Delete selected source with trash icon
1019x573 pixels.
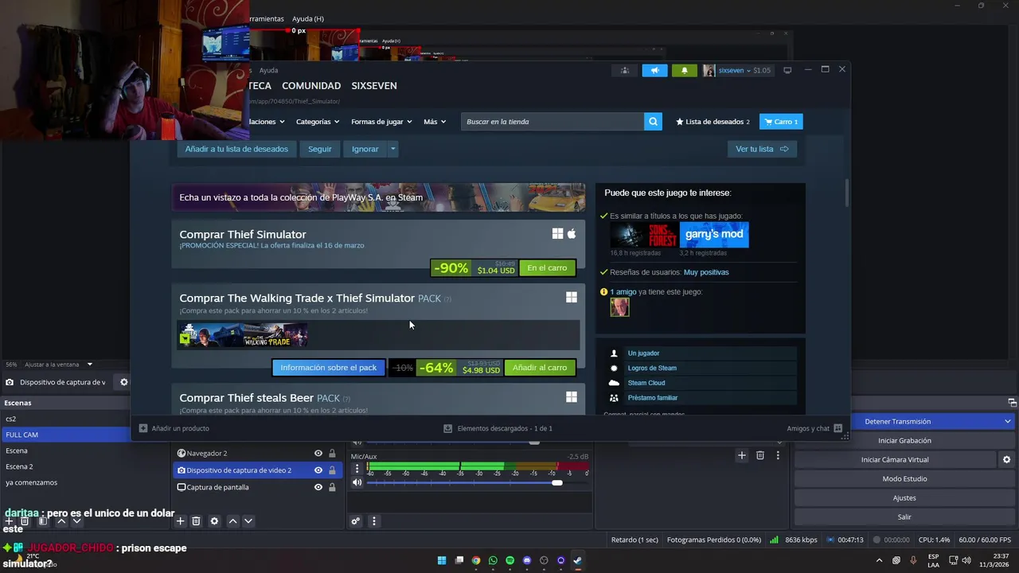tap(196, 521)
